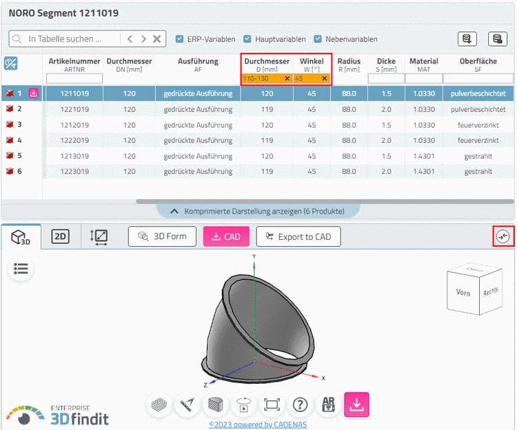The width and height of the screenshot is (517, 430).
Task: Select the measurement tool icon
Action: [x=187, y=405]
